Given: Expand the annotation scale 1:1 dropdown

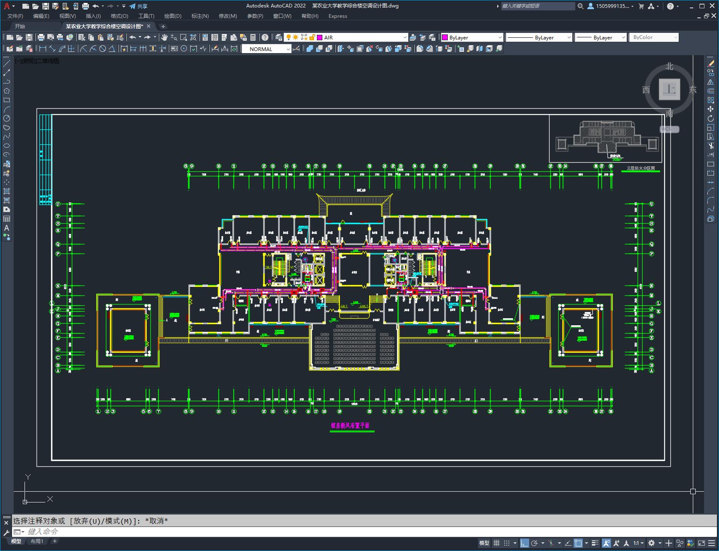Looking at the screenshot, I should (639, 543).
